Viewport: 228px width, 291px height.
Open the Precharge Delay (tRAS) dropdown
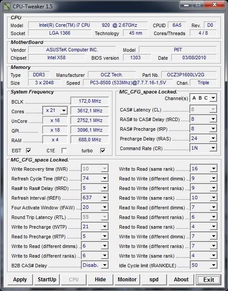pos(214,138)
